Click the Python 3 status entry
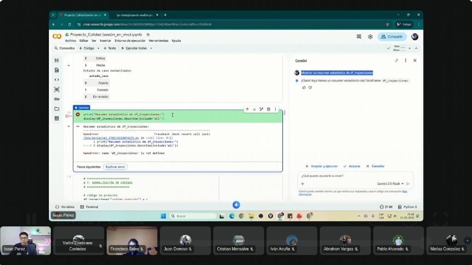 [x=407, y=207]
